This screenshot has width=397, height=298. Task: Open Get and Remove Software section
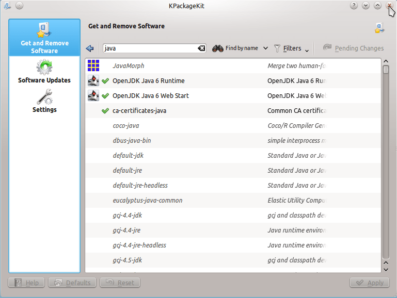(x=44, y=38)
